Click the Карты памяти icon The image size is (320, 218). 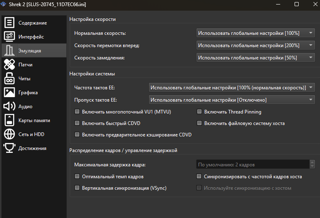coord(9,120)
